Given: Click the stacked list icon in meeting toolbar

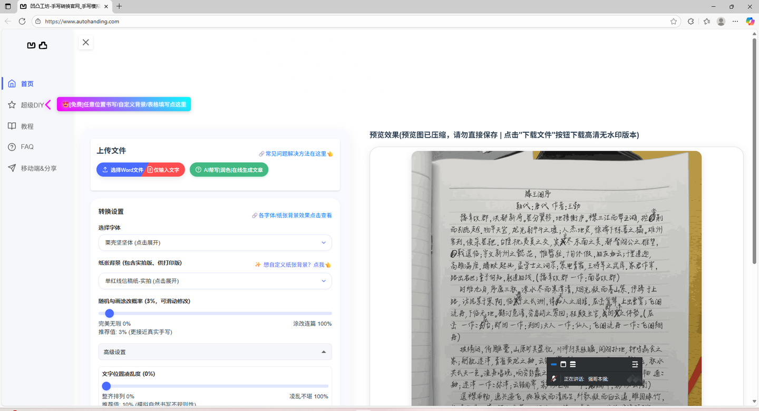Looking at the screenshot, I should click(x=573, y=364).
